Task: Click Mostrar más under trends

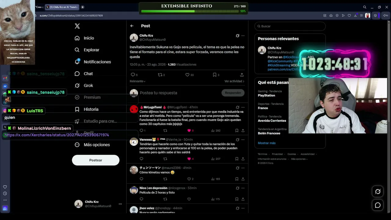Action: pyautogui.click(x=267, y=143)
